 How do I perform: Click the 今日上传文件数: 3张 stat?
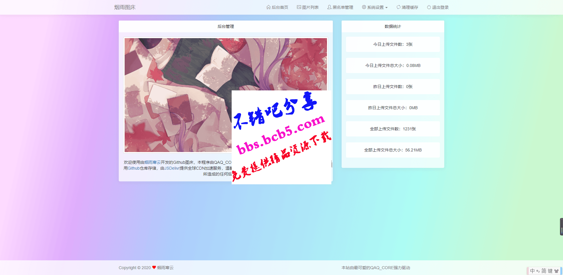pos(393,44)
